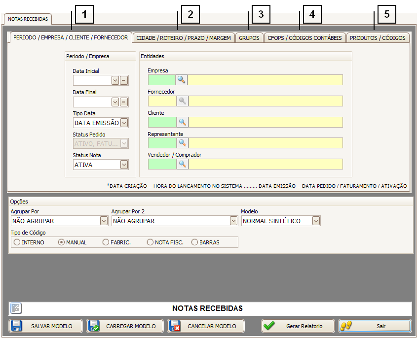Viewport: 418px width, 338px height.
Task: Click the Gerar Relatorio button
Action: click(298, 326)
